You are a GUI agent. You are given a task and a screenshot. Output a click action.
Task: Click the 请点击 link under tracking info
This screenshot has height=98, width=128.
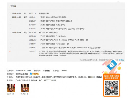[121, 60]
